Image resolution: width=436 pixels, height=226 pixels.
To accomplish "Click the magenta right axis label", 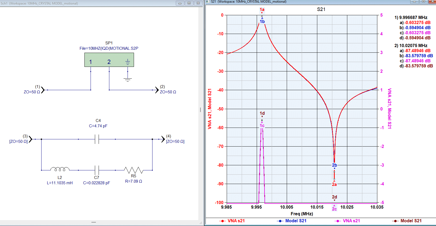I will [390, 109].
